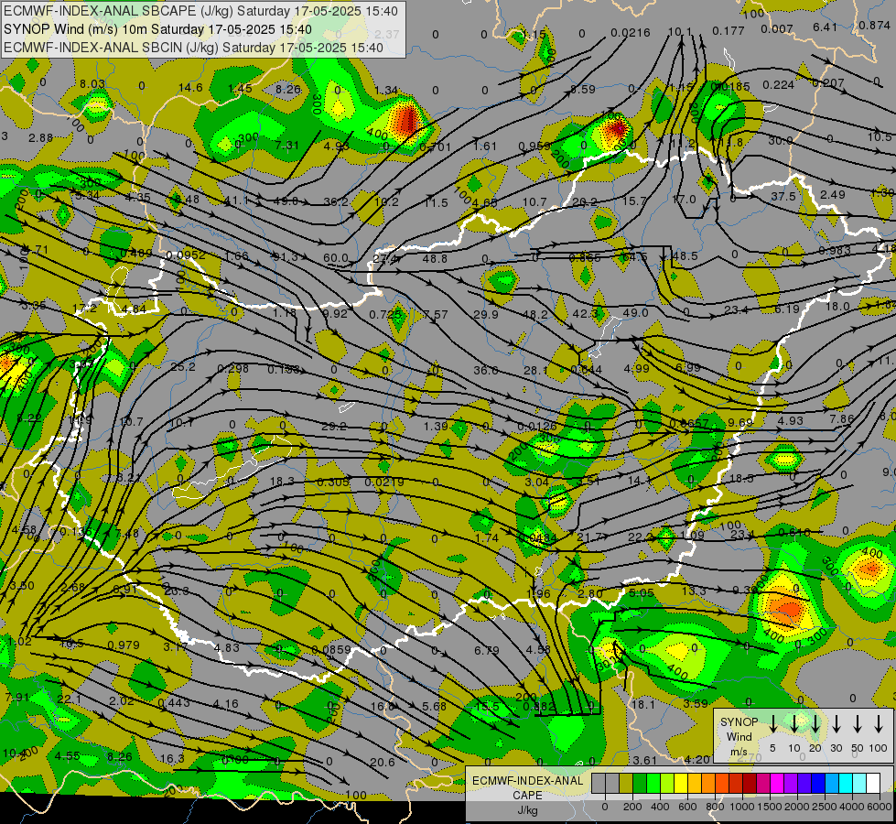Select the map value 25.2
The image size is (896, 824).
(x=183, y=366)
